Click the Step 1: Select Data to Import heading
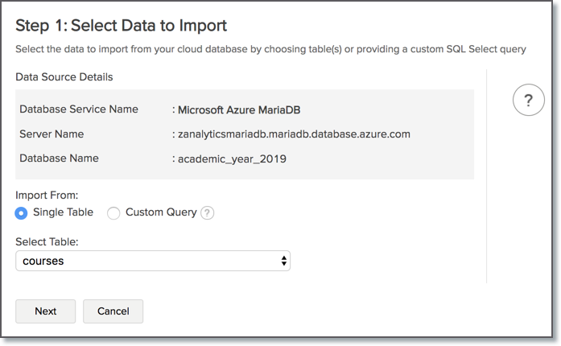 tap(121, 26)
